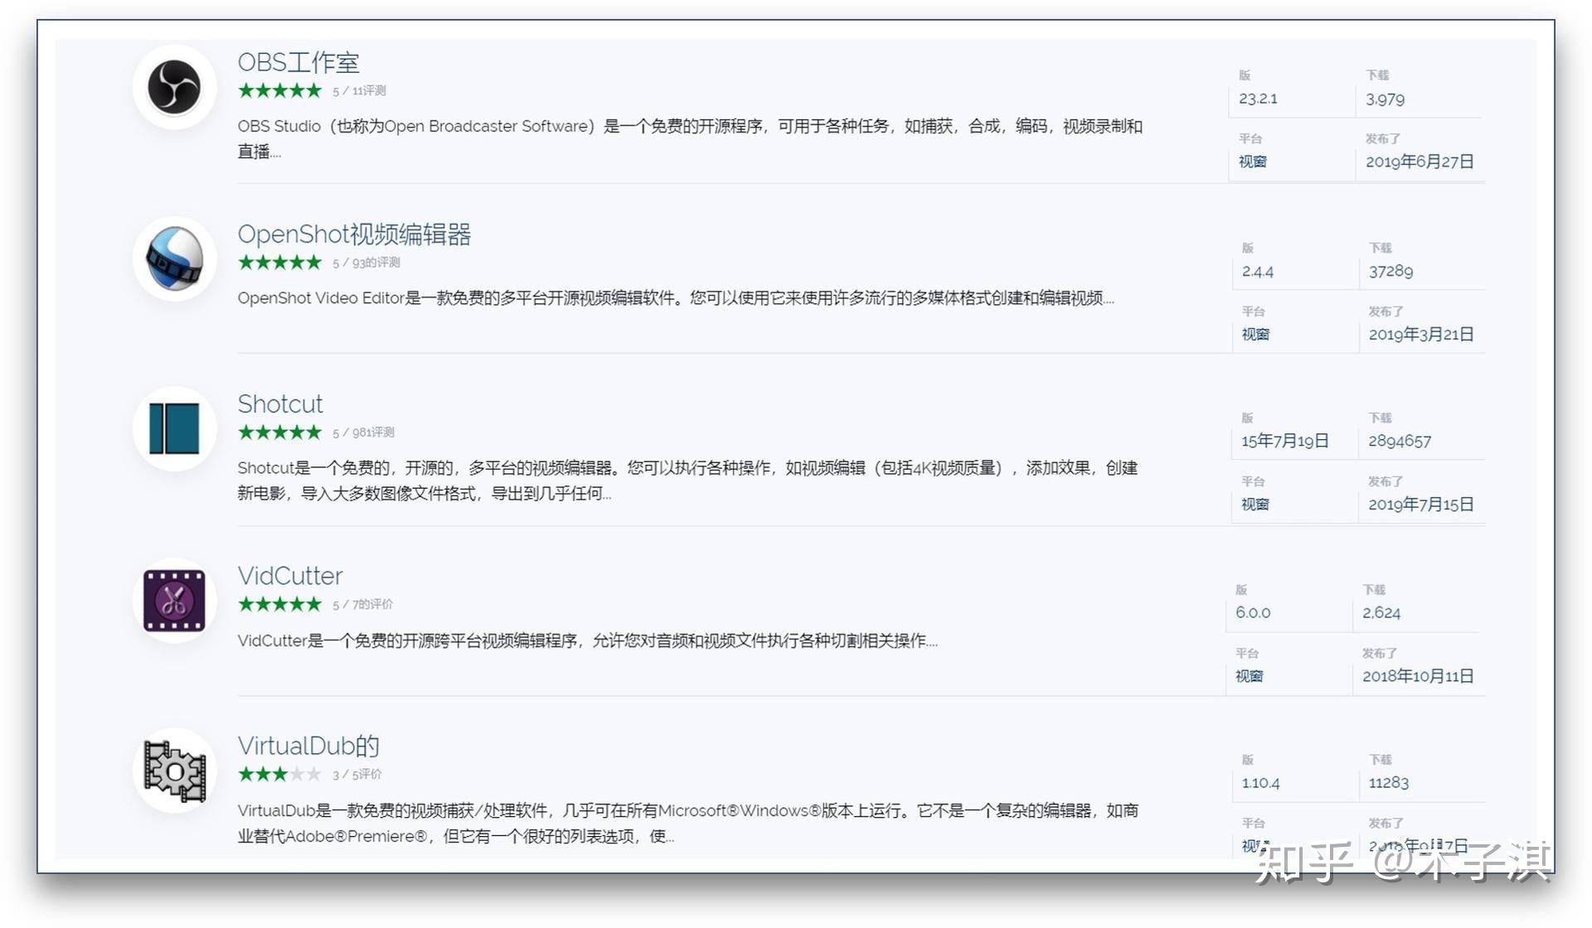Screen dimensions: 1592x928
Task: Select the OpenShot version value 2.4.4
Action: [x=1257, y=271]
